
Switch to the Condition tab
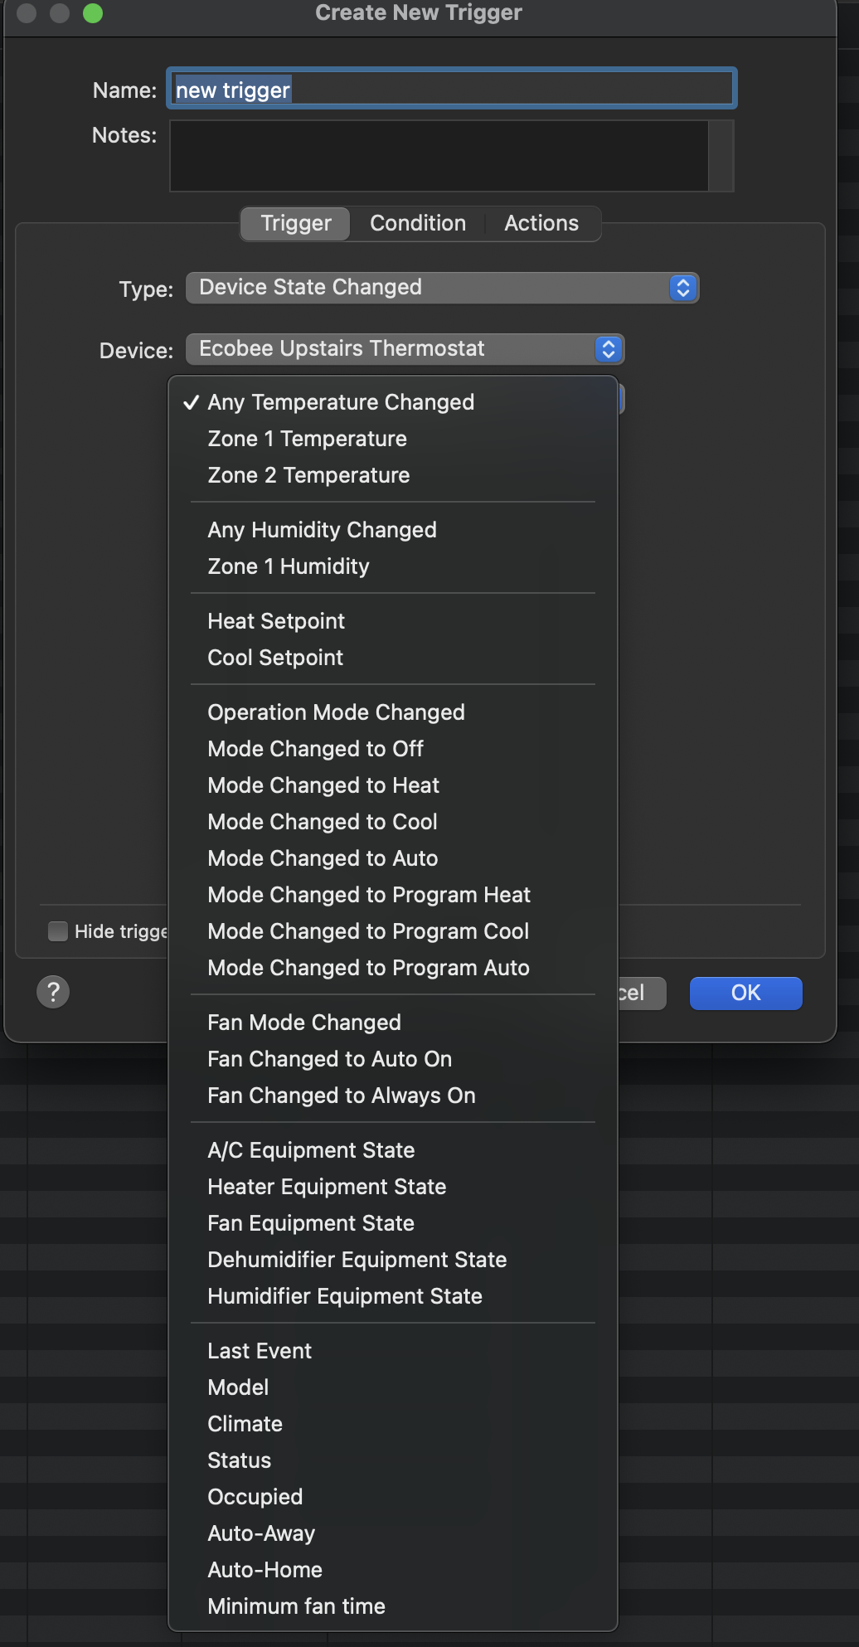coord(418,223)
